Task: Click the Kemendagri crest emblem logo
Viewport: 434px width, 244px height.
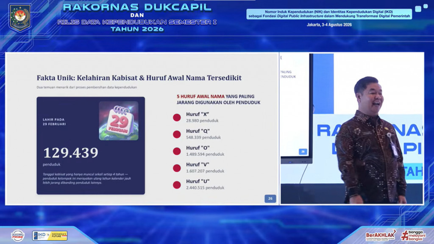Action: coord(20,17)
